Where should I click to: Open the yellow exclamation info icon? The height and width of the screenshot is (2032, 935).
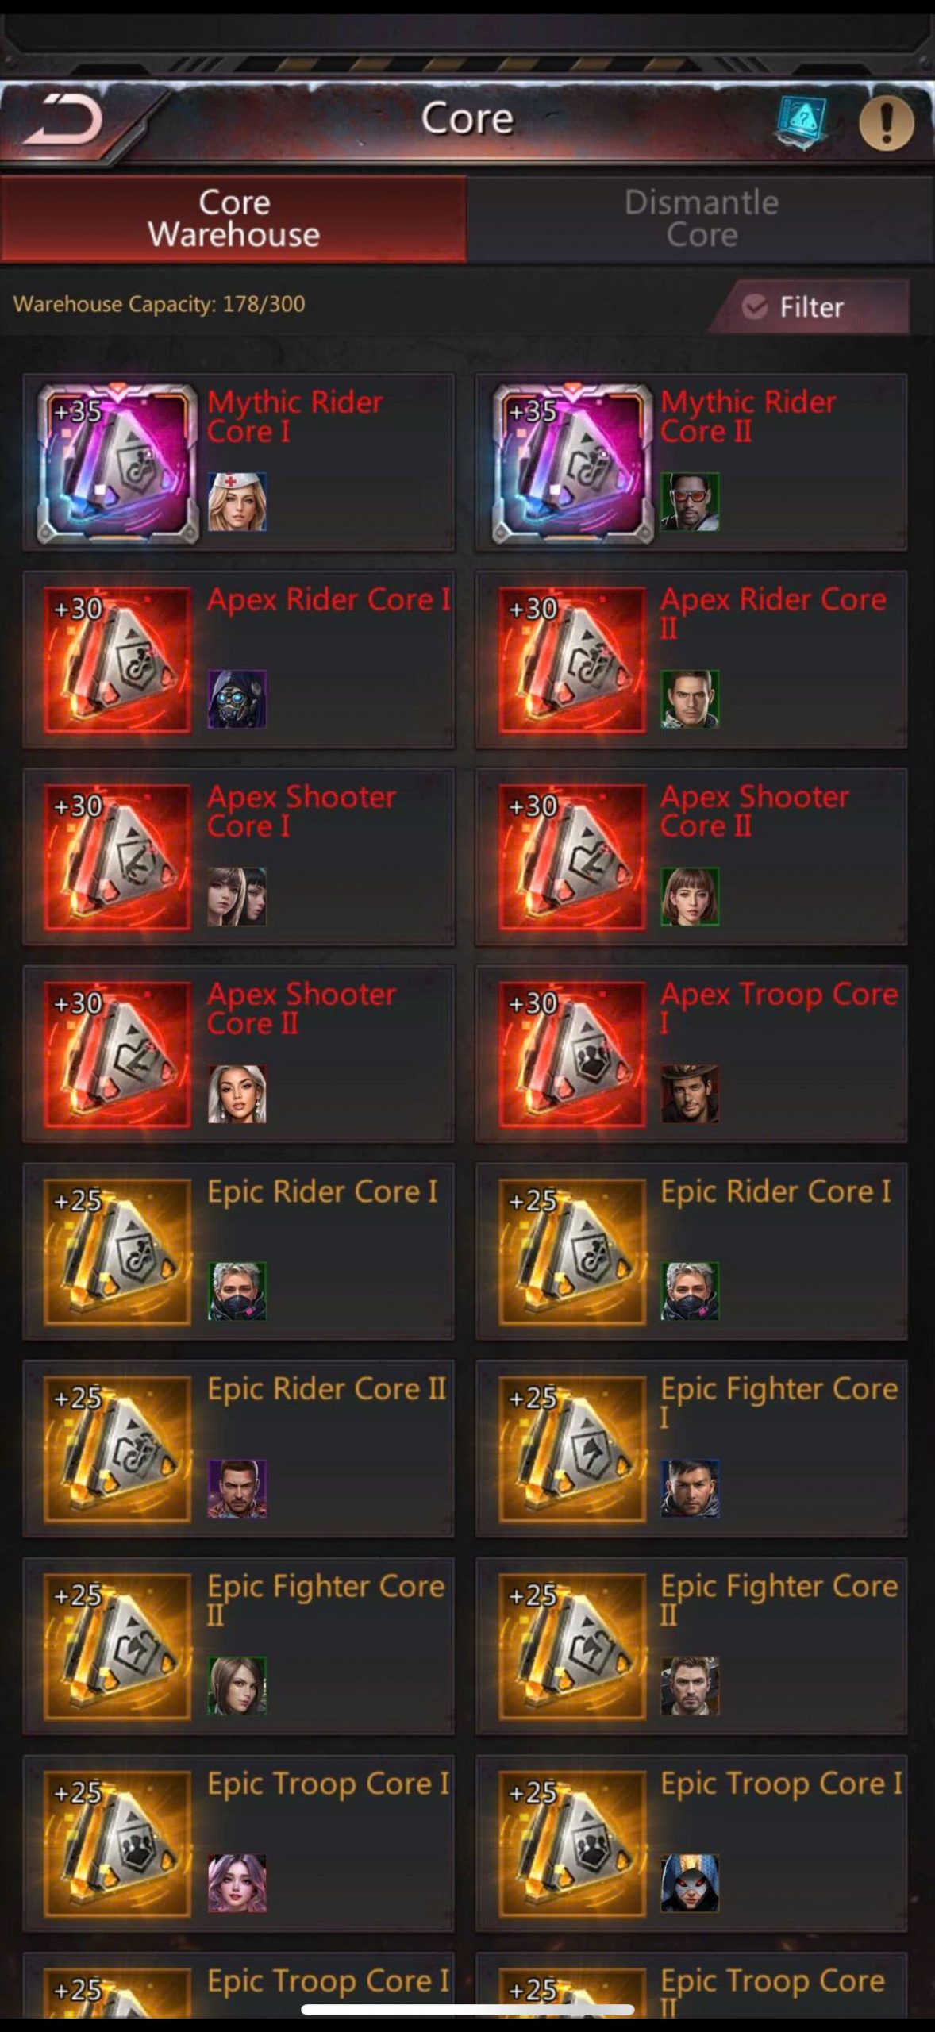pos(887,123)
